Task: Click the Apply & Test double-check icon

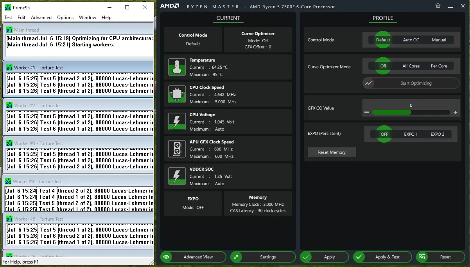Action: pyautogui.click(x=359, y=257)
